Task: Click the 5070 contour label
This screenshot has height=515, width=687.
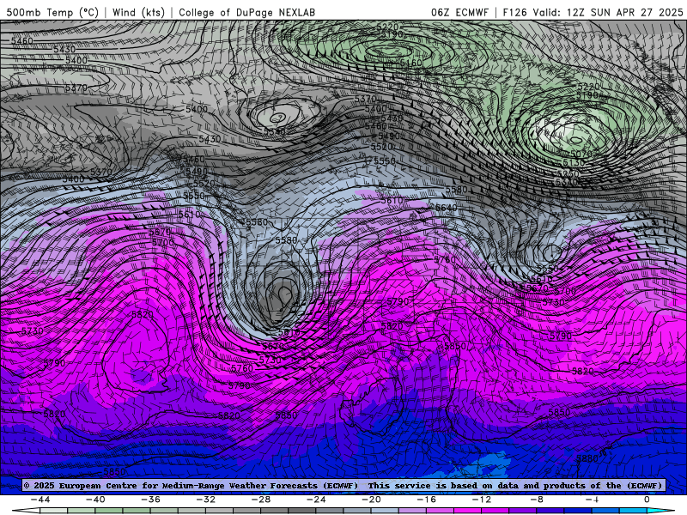Action: [581, 154]
